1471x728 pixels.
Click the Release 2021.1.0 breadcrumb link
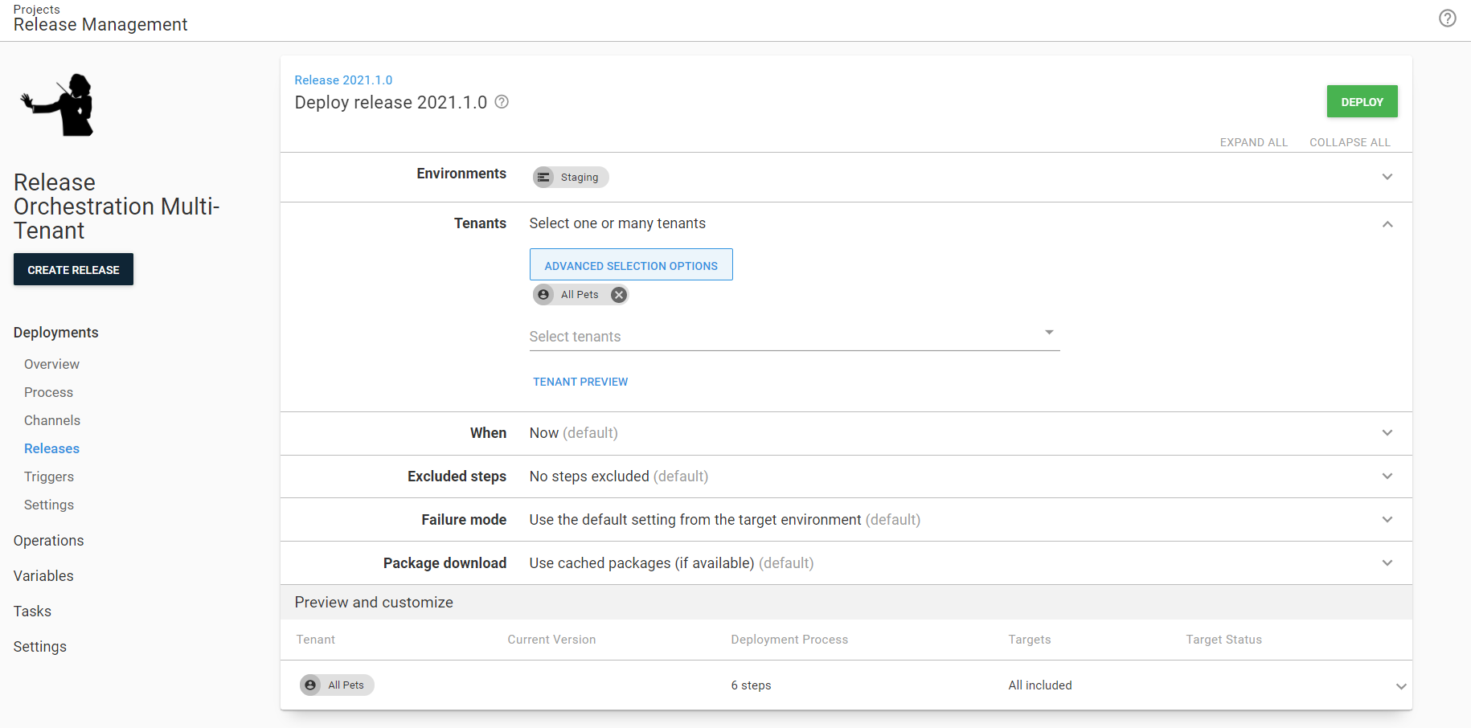[343, 80]
